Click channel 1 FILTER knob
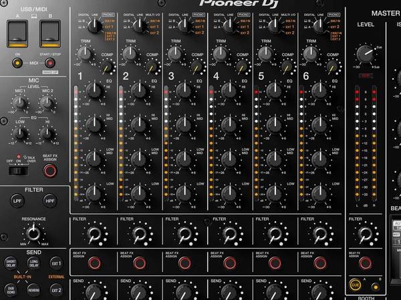This screenshot has height=300, width=401. pos(94,233)
